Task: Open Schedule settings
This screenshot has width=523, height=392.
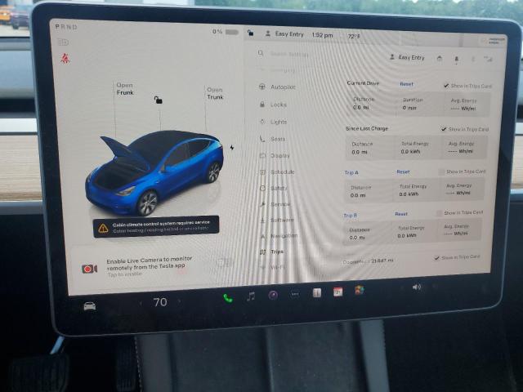Action: point(277,172)
